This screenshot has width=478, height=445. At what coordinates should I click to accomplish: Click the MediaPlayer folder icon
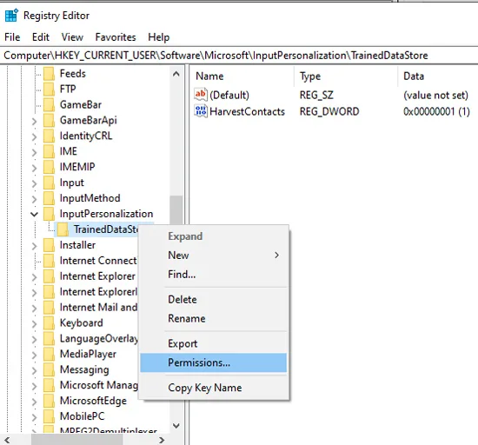49,354
